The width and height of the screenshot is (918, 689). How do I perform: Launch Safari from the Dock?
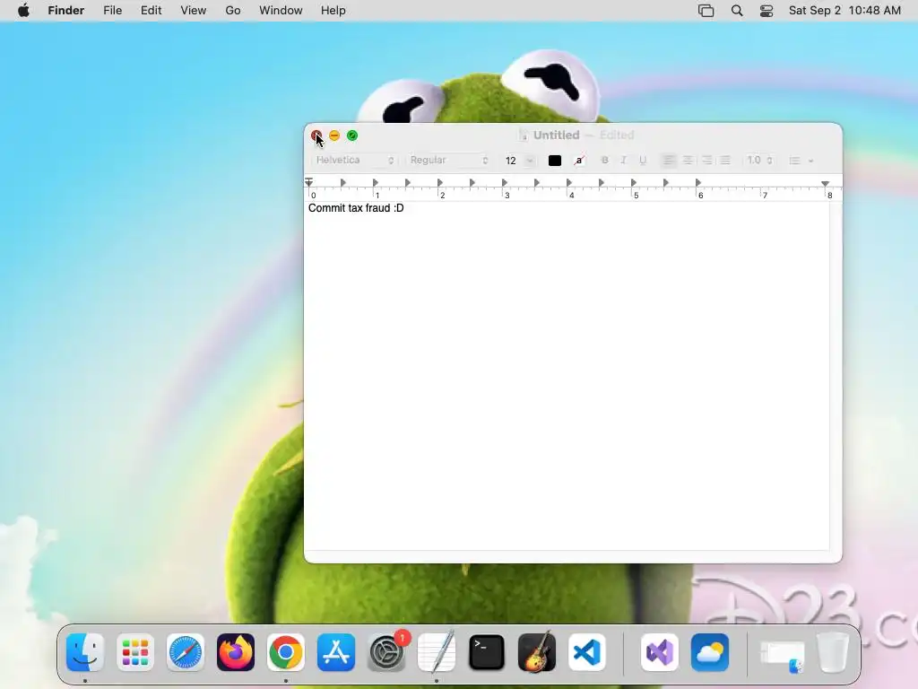[186, 652]
